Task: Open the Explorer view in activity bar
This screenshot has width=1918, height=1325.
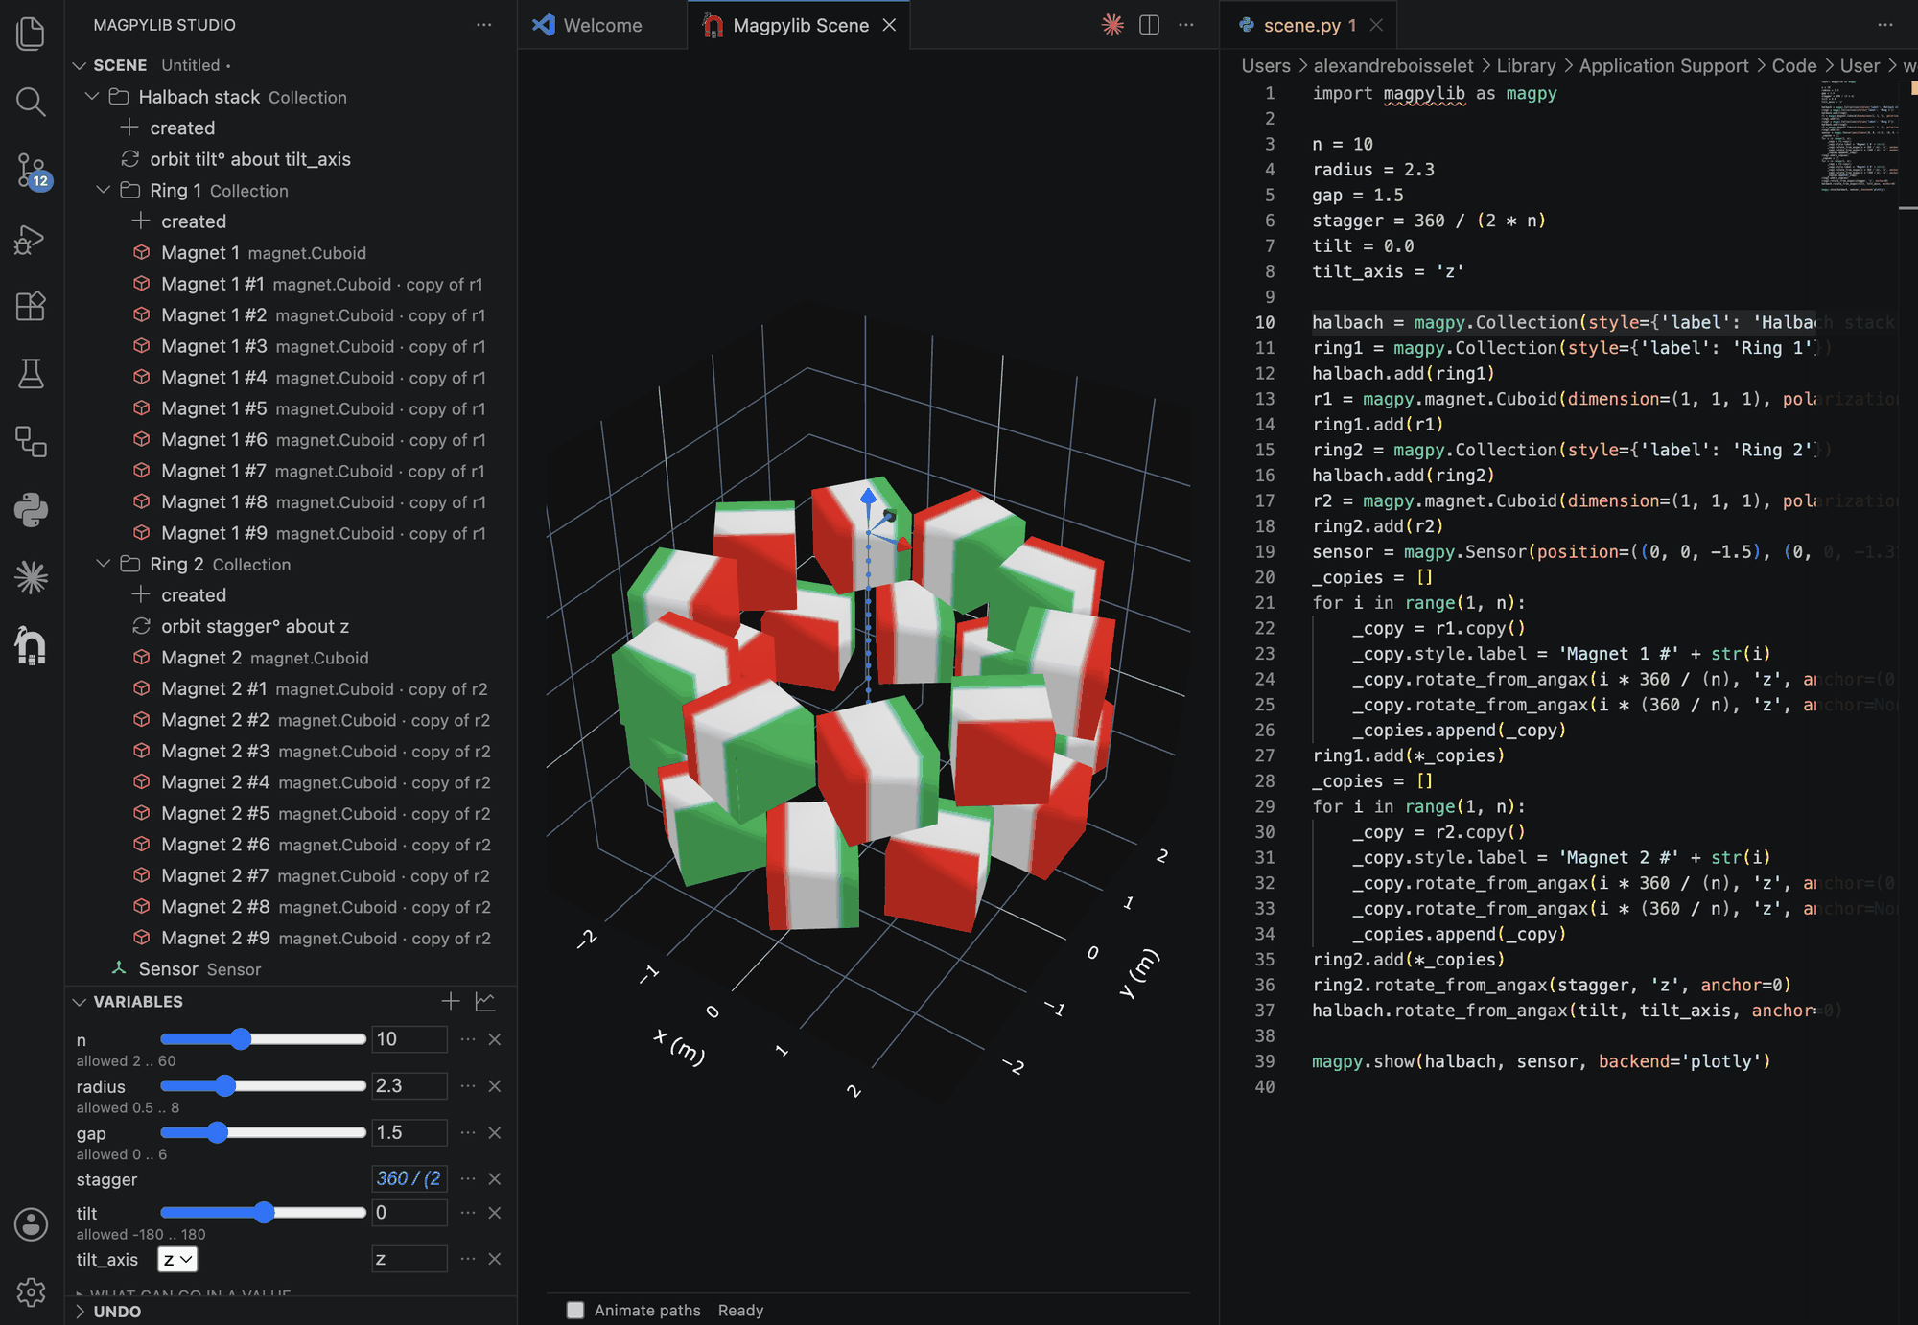Action: (x=31, y=34)
